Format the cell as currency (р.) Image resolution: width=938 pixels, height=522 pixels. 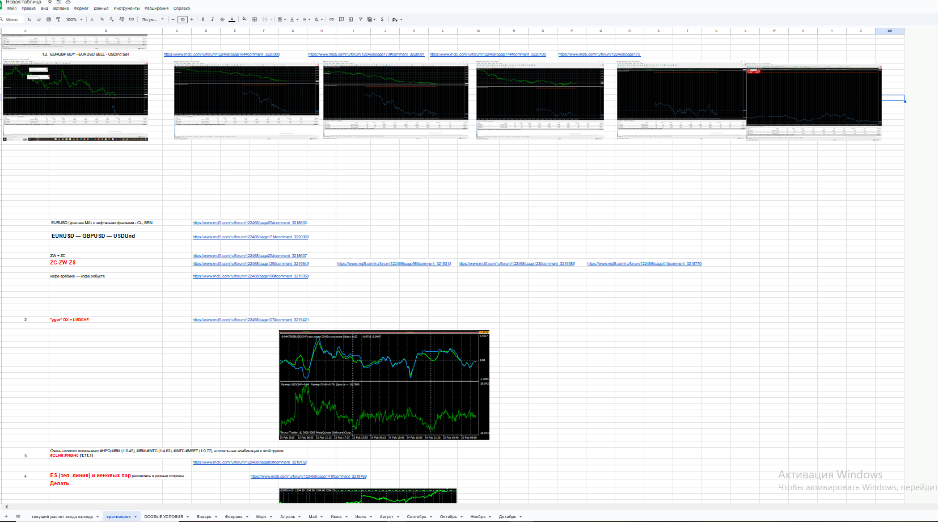(92, 19)
